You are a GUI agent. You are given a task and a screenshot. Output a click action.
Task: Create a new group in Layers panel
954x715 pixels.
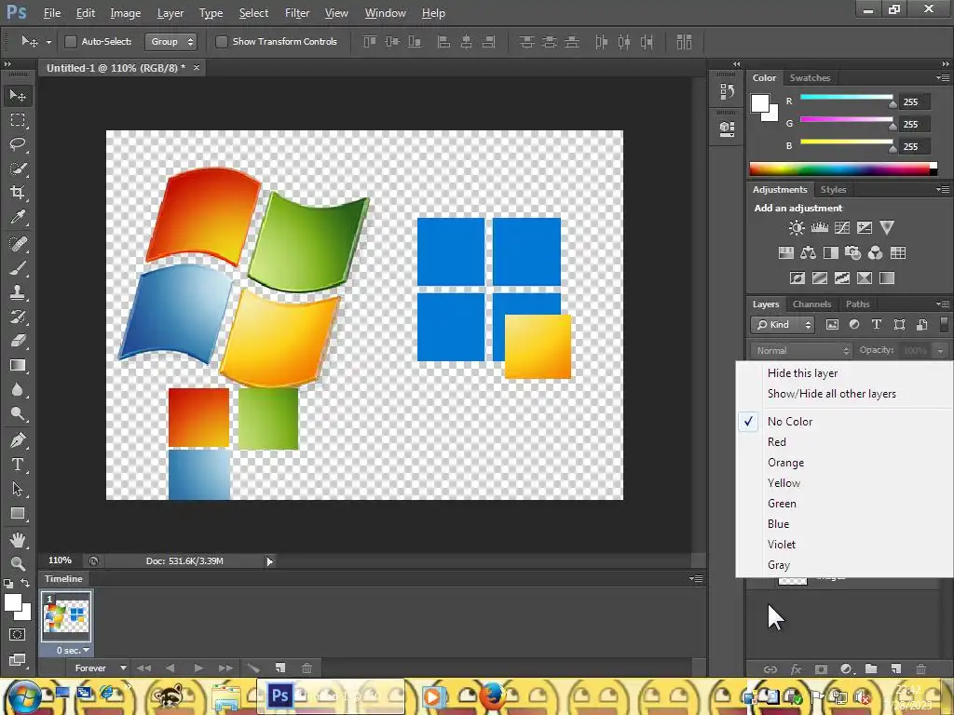(x=871, y=669)
